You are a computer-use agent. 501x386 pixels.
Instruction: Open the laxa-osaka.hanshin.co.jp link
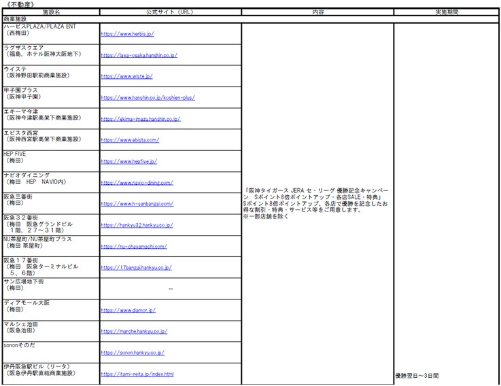click(x=139, y=55)
